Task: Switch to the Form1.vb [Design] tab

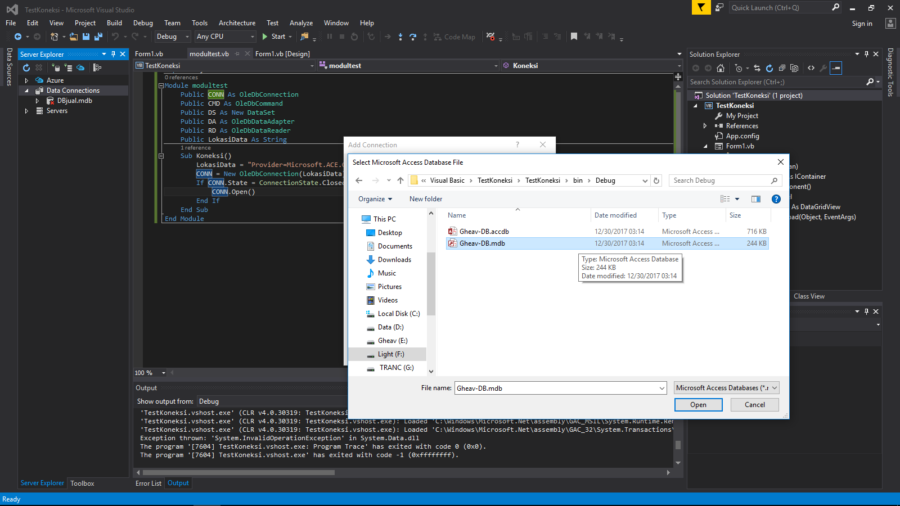Action: click(281, 53)
